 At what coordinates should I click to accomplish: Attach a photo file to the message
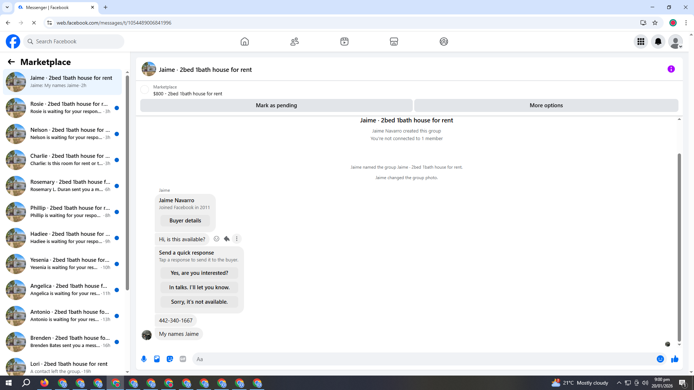[x=157, y=359]
